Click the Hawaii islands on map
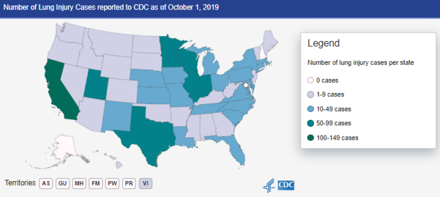440x197 pixels. [111, 159]
